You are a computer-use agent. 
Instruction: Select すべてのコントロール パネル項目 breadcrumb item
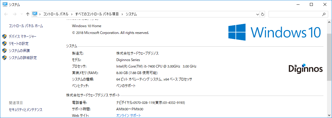coord(97,14)
